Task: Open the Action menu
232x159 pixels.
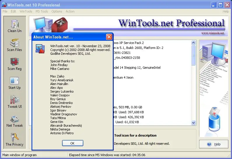Action: (70, 11)
